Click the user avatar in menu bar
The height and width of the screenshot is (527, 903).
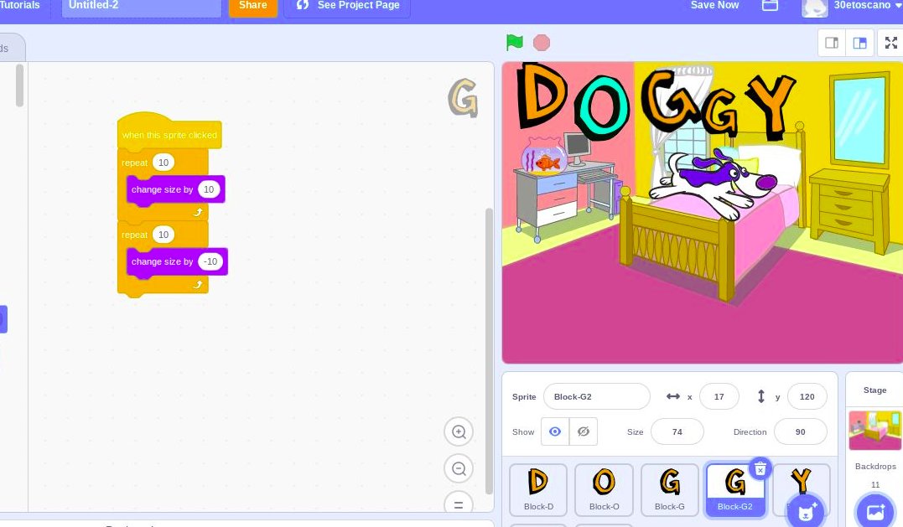pos(815,7)
